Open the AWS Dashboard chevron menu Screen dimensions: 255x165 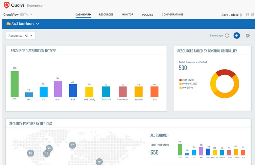click(x=37, y=24)
